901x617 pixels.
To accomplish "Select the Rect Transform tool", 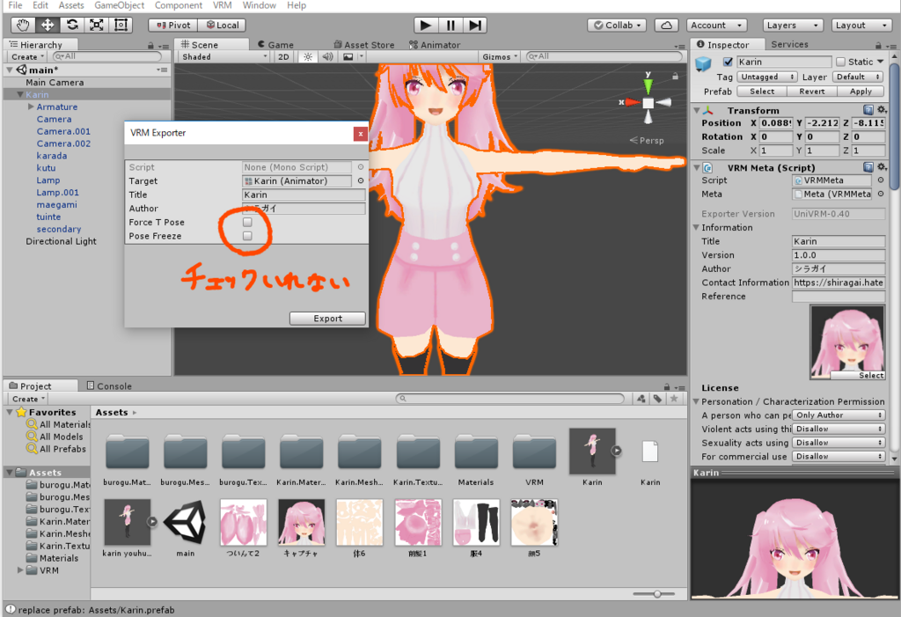I will [x=121, y=26].
